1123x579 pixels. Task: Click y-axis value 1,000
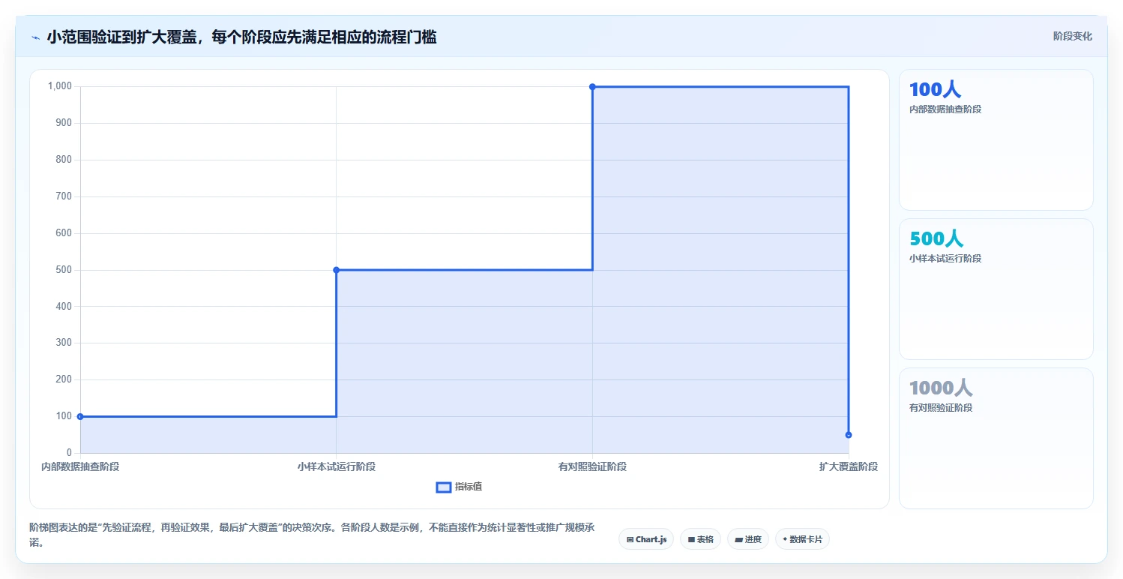60,86
